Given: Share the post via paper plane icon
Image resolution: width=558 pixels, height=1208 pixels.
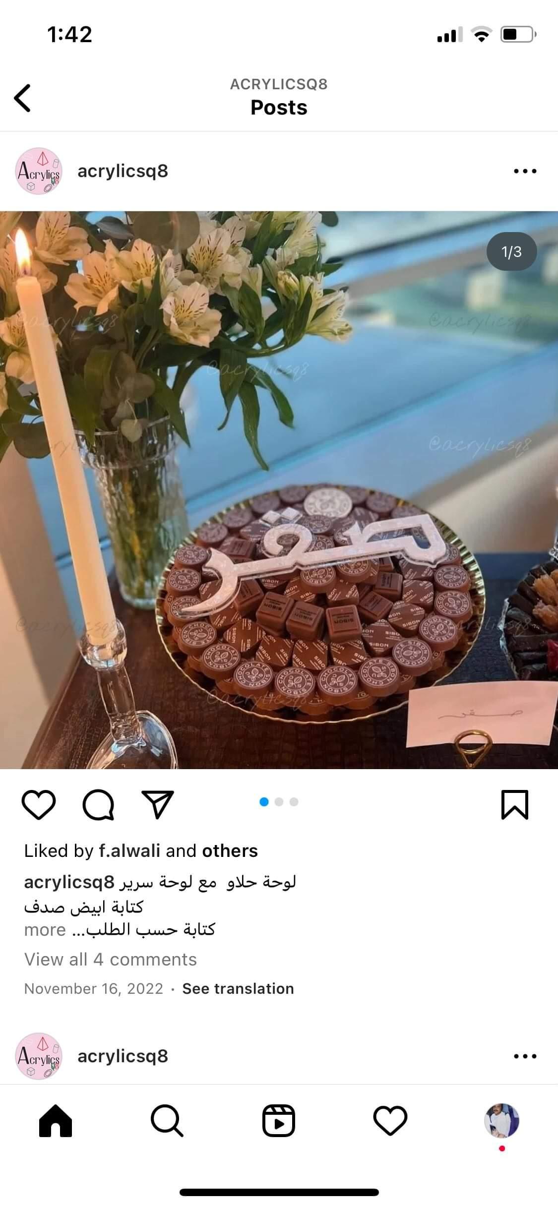Looking at the screenshot, I should (x=158, y=804).
